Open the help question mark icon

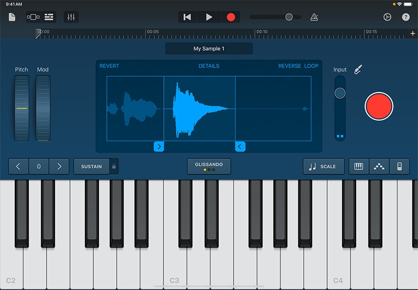point(406,17)
